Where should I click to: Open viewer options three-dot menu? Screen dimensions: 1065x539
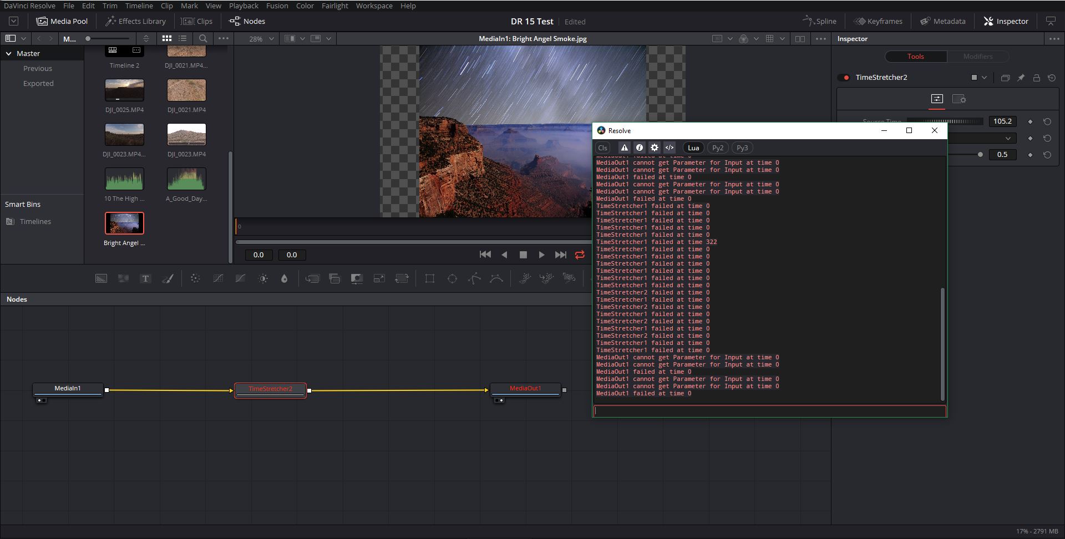tap(821, 38)
